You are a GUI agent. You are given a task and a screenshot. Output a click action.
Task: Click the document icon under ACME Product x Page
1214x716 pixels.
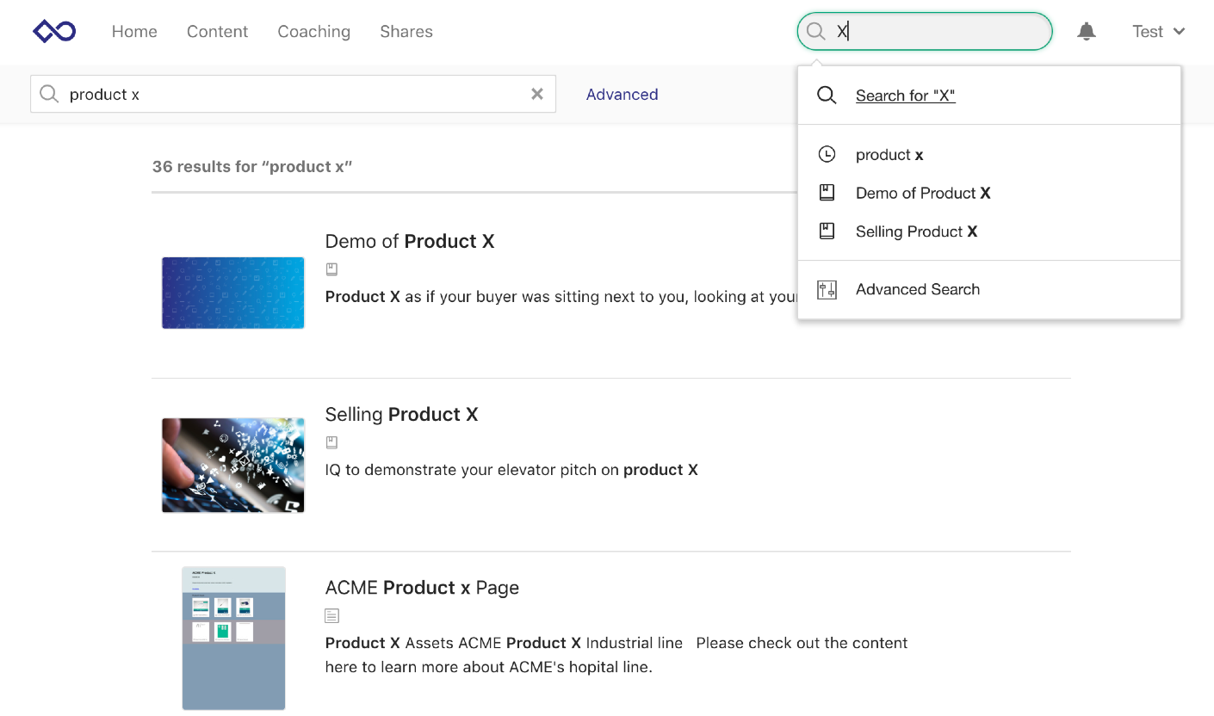pos(331,614)
